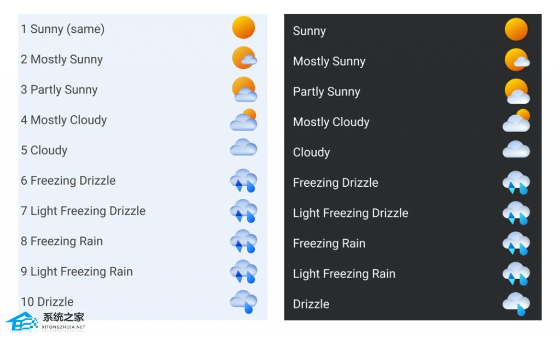Click the Mostly Cloudy icon in the dark panel

pos(516,121)
